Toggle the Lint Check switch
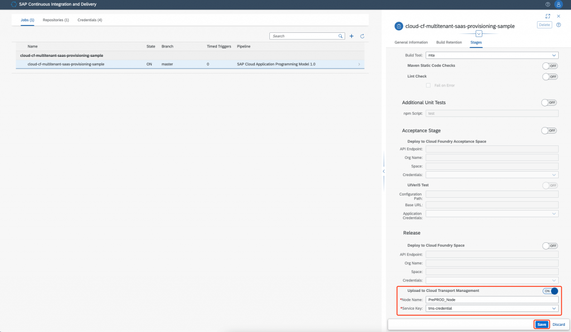 (549, 77)
